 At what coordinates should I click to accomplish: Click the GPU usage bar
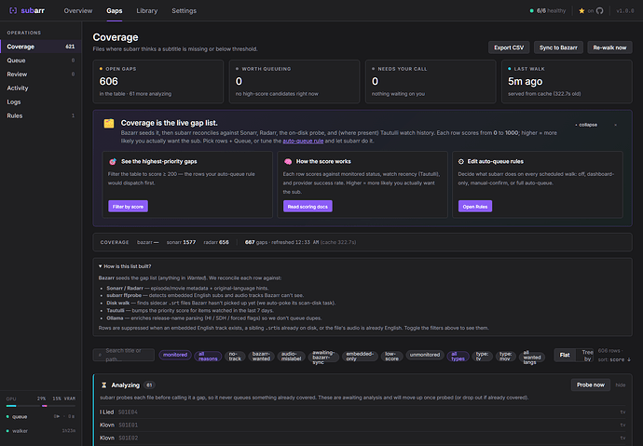coord(41,406)
